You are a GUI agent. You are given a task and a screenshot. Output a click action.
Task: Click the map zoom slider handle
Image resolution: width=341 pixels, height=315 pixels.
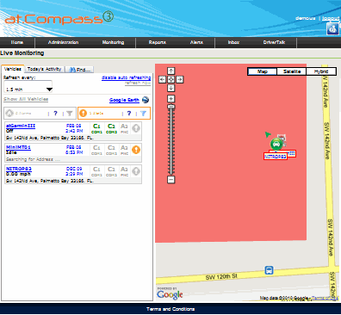pyautogui.click(x=171, y=107)
